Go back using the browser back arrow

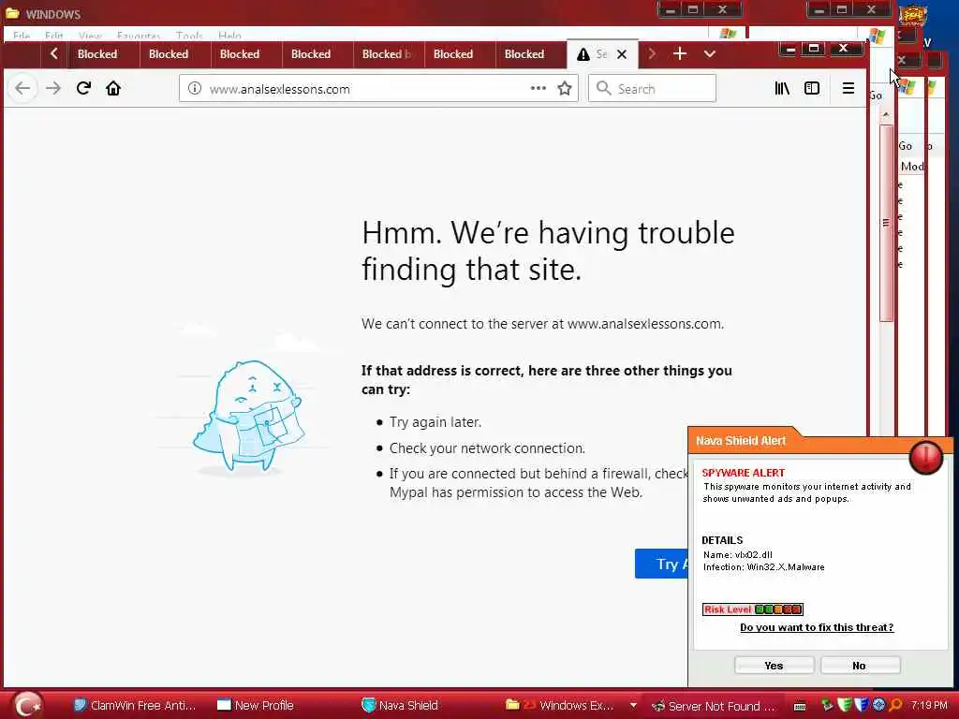pos(22,89)
